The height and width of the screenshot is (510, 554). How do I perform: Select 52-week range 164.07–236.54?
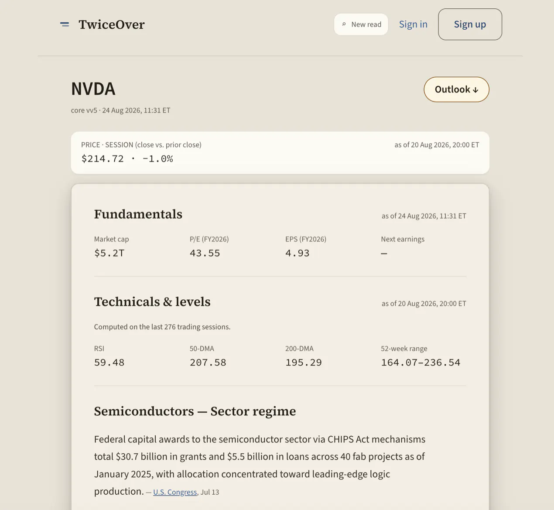coord(421,363)
